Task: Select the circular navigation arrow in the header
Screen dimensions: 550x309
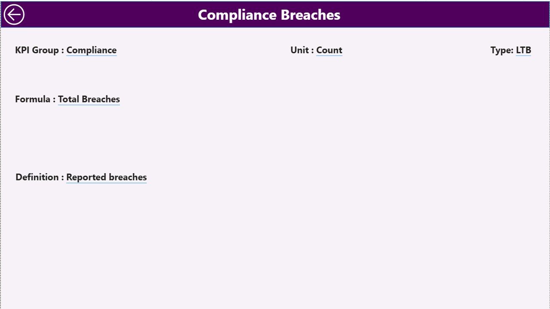Action: (x=13, y=14)
